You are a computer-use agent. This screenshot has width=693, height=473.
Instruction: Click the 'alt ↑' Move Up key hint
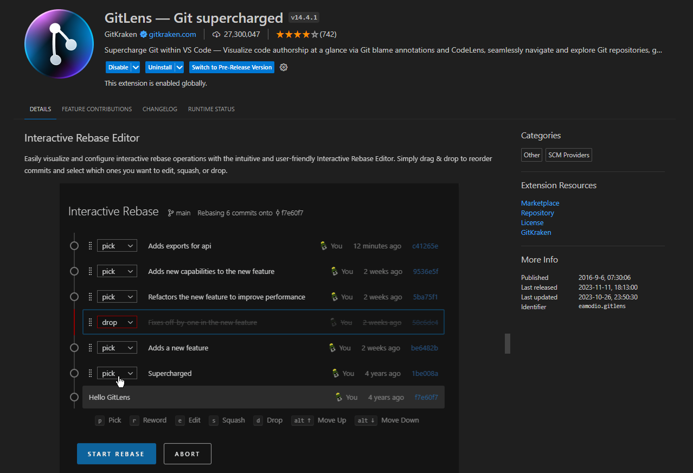(x=302, y=420)
